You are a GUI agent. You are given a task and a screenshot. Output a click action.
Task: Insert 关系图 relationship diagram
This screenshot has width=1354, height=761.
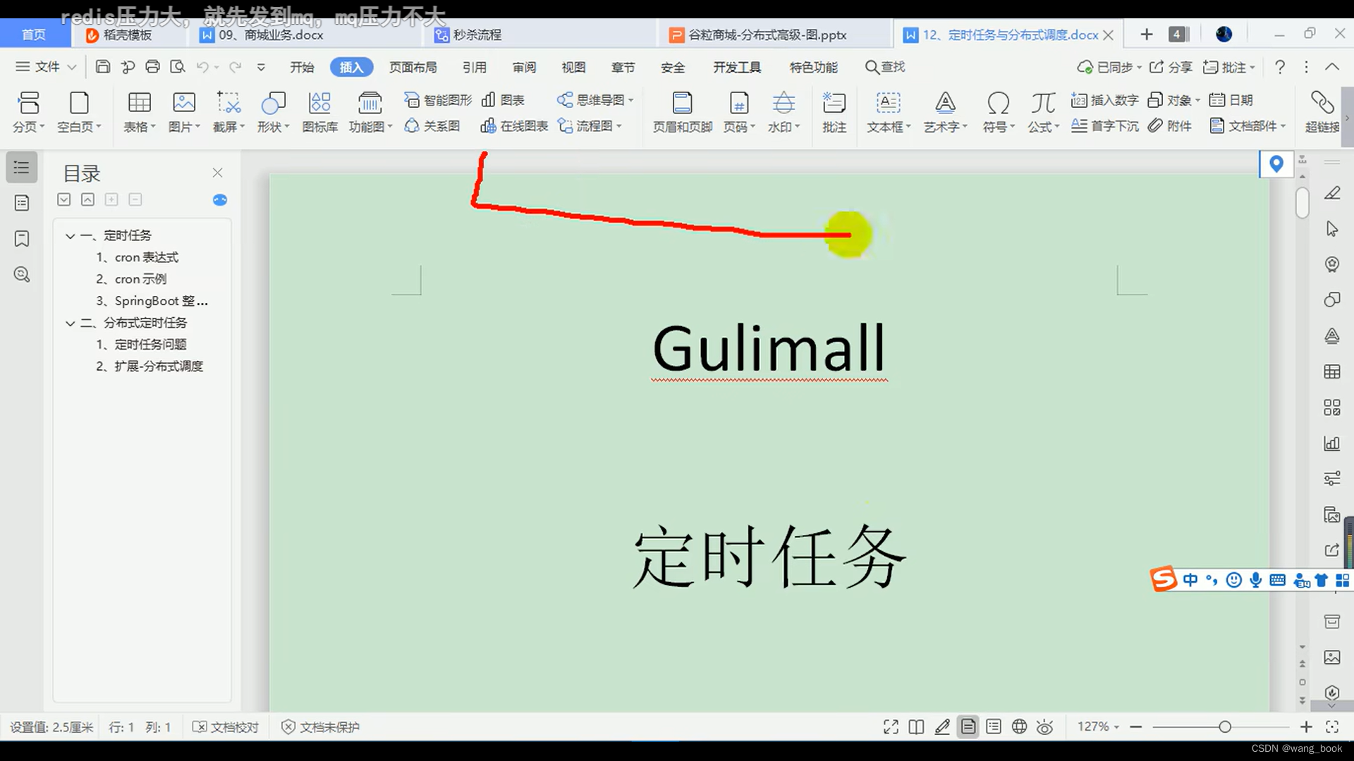tap(432, 126)
